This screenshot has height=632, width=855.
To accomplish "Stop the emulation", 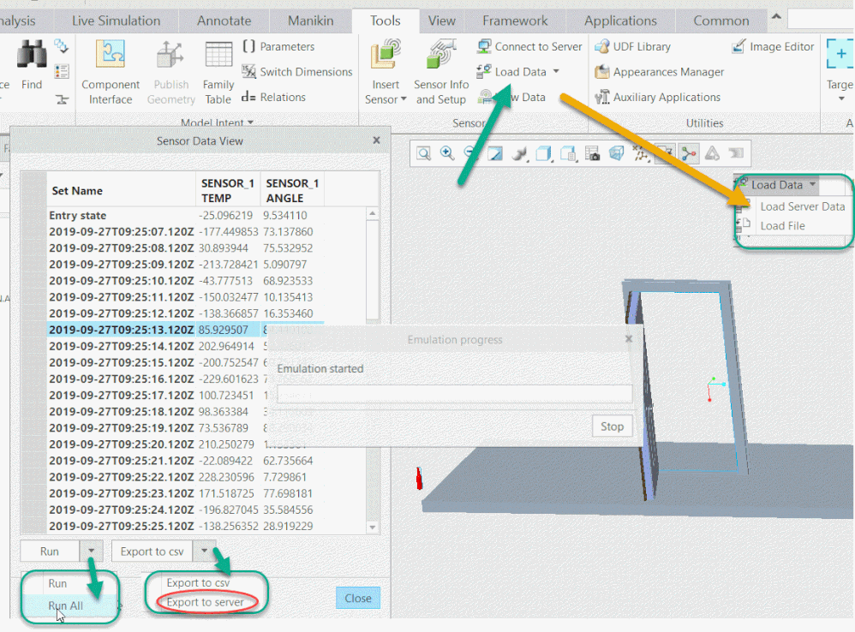I will click(x=612, y=426).
